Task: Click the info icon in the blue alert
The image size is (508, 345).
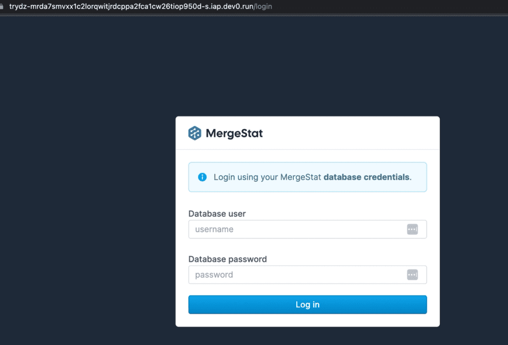Action: (202, 177)
